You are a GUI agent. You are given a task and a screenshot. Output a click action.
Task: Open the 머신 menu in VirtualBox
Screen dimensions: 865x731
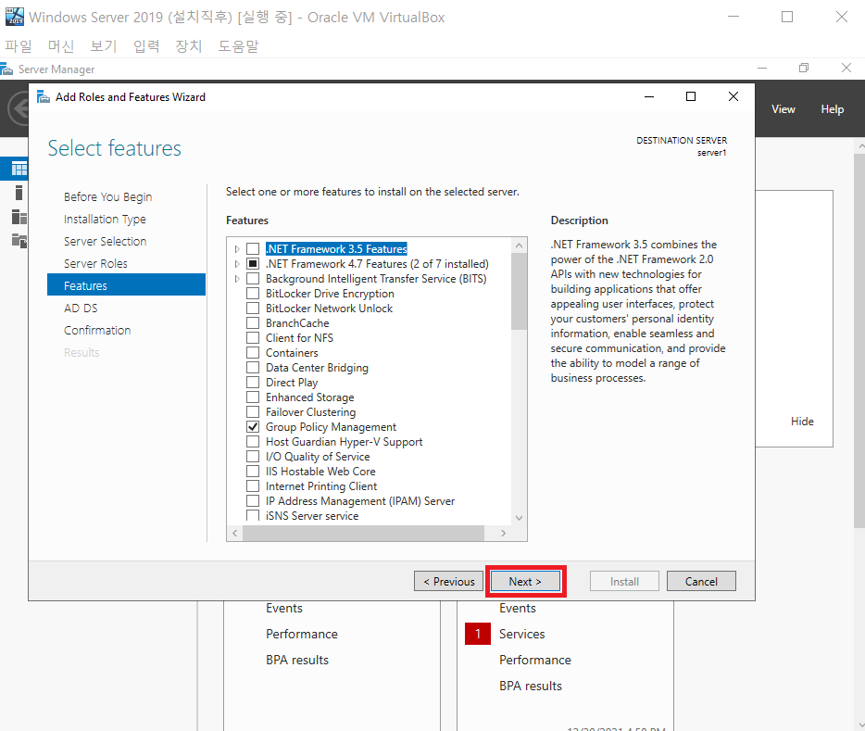tap(61, 45)
